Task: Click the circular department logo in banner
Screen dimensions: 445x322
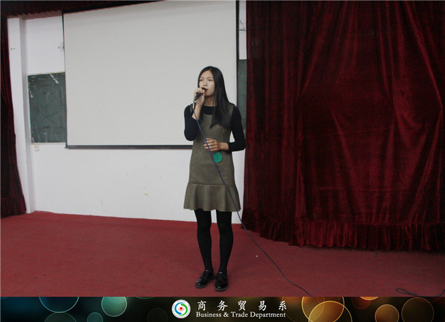Action: click(x=181, y=309)
